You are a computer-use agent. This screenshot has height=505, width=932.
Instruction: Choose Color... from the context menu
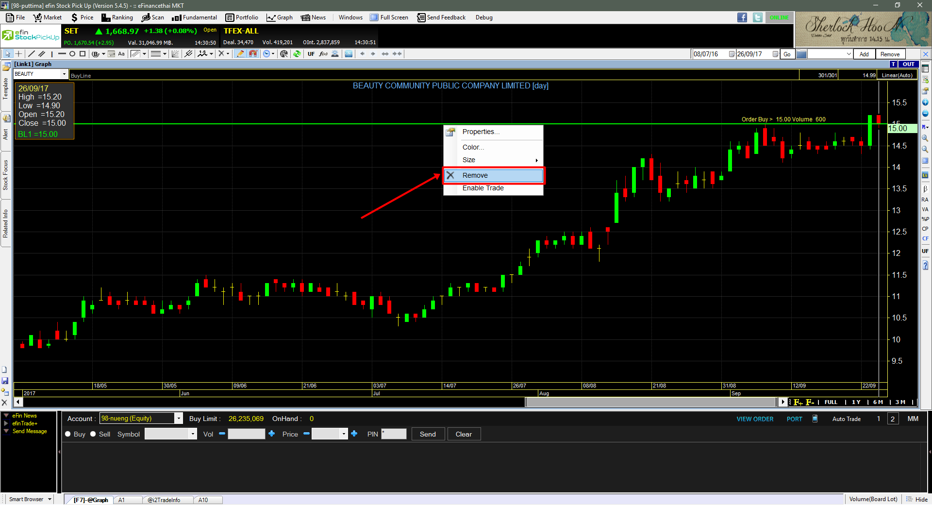[x=493, y=147]
